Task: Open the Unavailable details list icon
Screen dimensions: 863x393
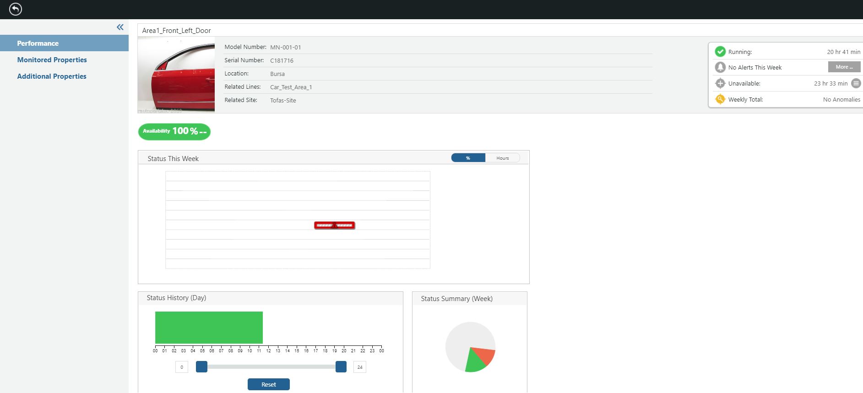Action: tap(856, 83)
